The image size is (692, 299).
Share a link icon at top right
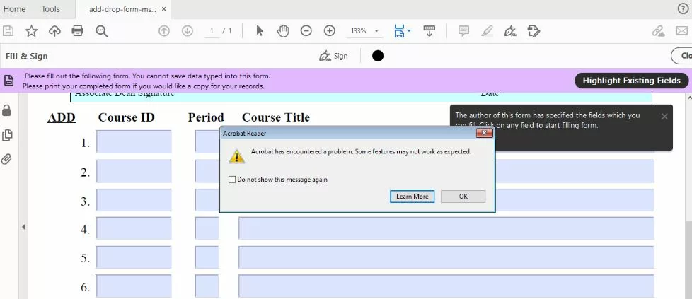[659, 31]
